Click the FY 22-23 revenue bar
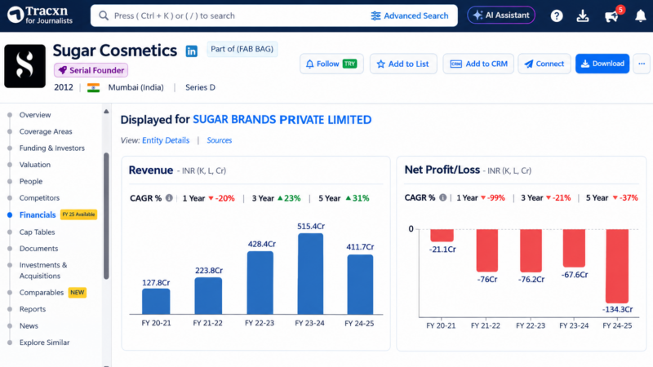Image resolution: width=653 pixels, height=367 pixels. [260, 282]
